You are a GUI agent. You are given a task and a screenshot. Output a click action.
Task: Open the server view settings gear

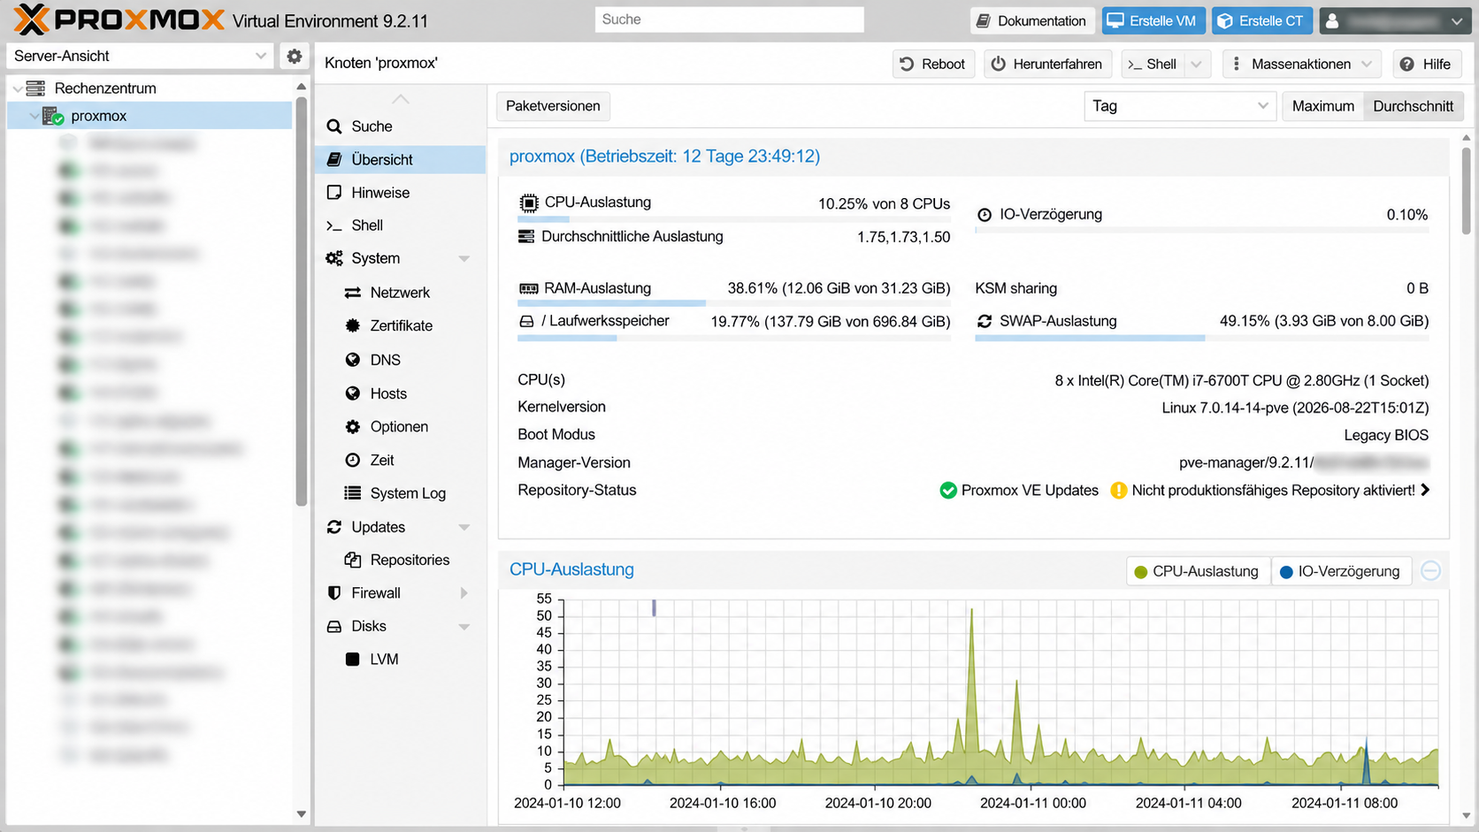295,56
